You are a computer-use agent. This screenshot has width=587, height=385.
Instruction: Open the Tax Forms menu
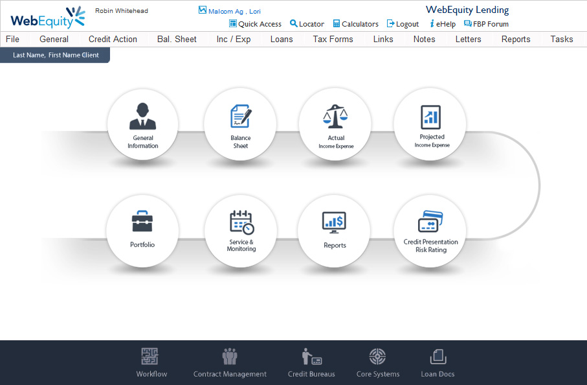[333, 40]
